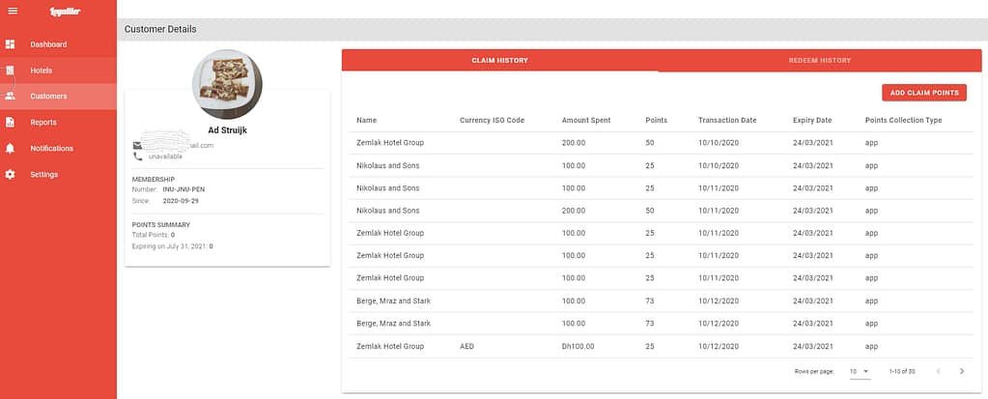The image size is (988, 399).
Task: Click the Notifications bell icon
Action: click(x=11, y=149)
